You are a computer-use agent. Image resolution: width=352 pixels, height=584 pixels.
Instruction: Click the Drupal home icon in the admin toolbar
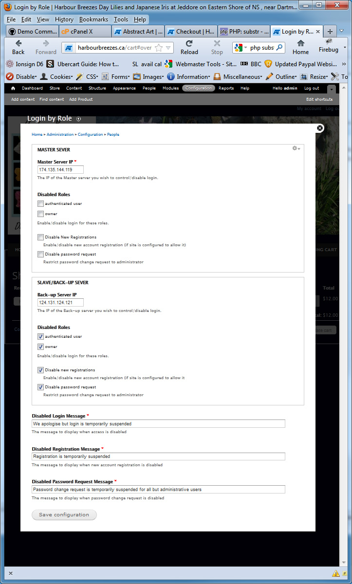click(x=12, y=88)
